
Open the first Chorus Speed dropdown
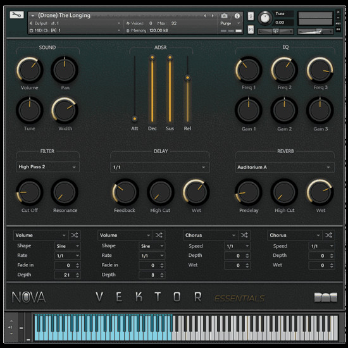tap(237, 246)
